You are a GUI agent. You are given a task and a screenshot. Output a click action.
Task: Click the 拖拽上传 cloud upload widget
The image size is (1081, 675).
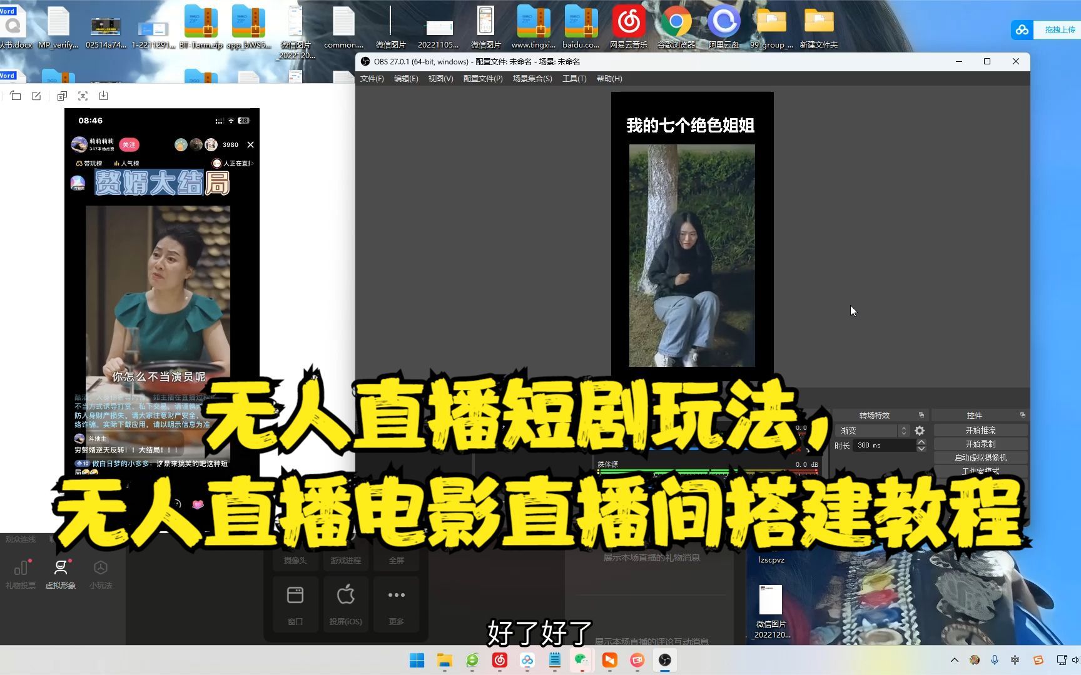1046,29
